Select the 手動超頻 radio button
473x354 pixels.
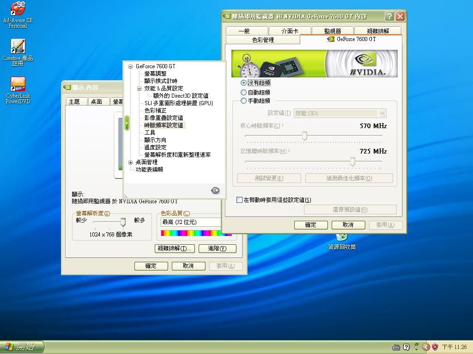[x=244, y=100]
